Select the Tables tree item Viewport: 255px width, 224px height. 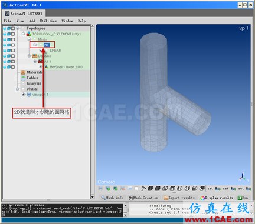(32, 78)
